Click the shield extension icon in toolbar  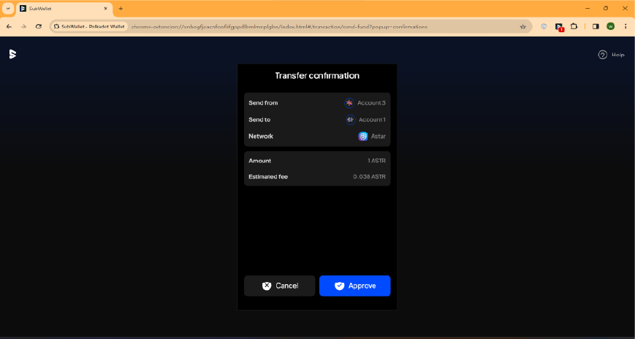pos(544,26)
